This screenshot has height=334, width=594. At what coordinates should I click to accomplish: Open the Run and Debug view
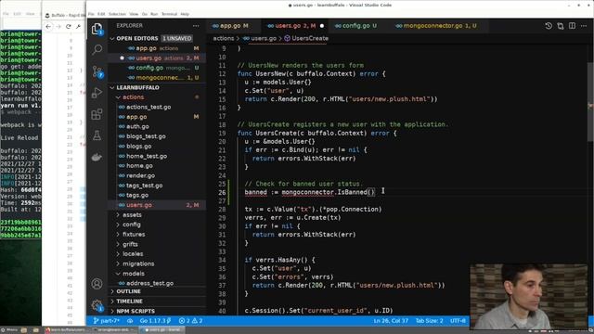click(97, 93)
